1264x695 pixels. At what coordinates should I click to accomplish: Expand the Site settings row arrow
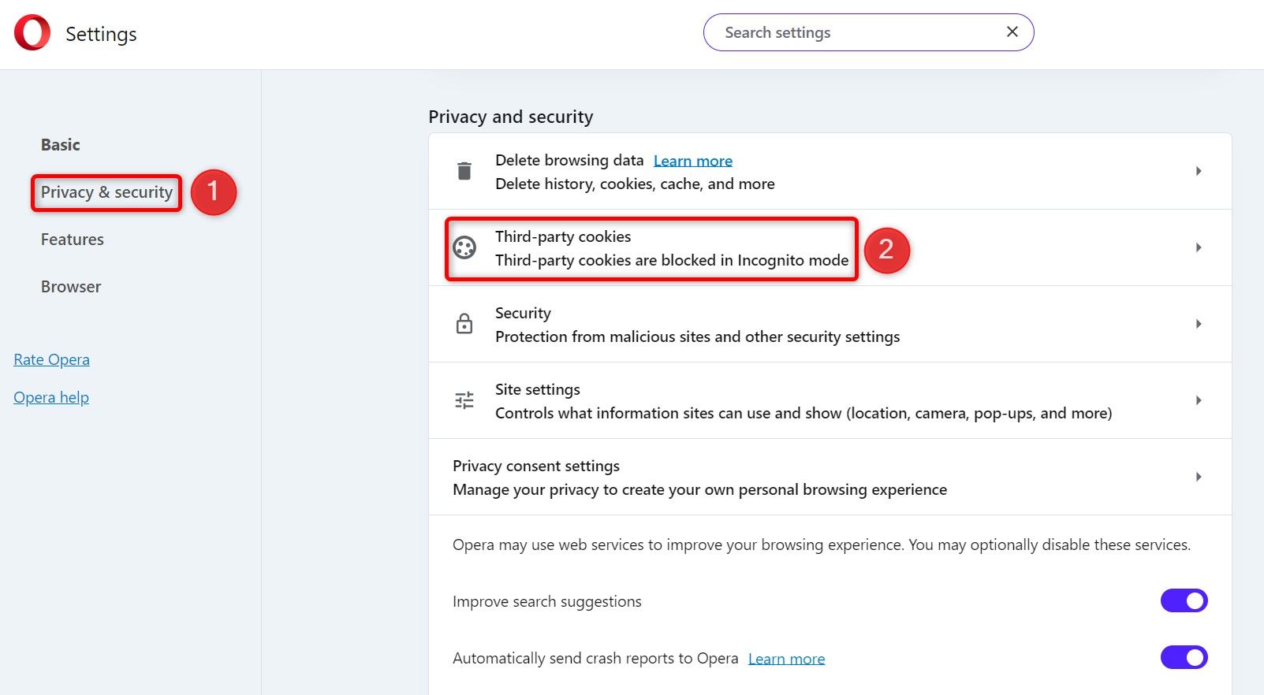tap(1199, 400)
